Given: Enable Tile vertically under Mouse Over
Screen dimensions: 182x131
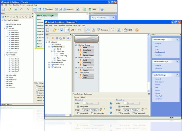Looking at the screenshot, I should [x=119, y=113].
